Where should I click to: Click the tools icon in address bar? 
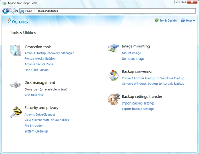point(22,11)
